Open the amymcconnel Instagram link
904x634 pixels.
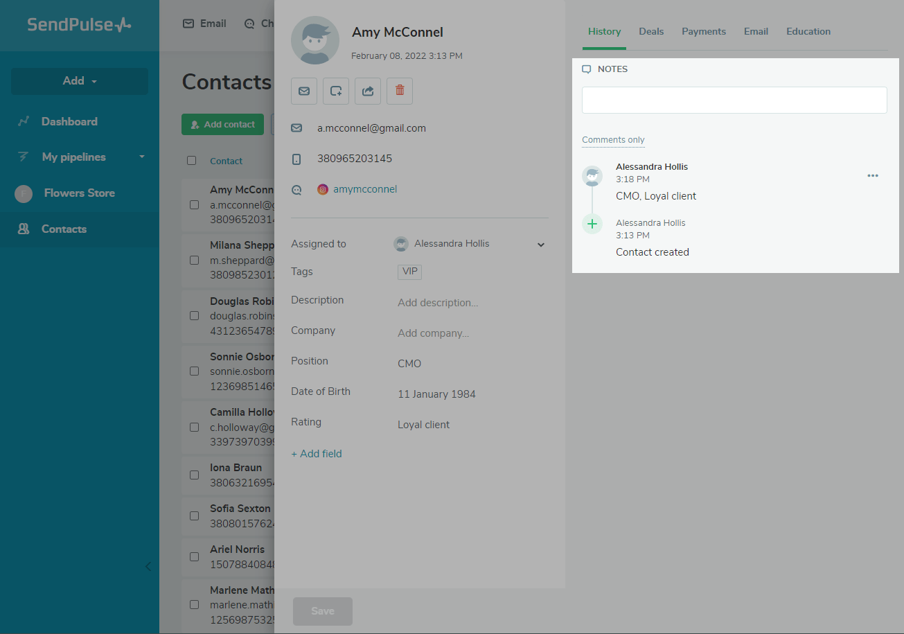[365, 189]
